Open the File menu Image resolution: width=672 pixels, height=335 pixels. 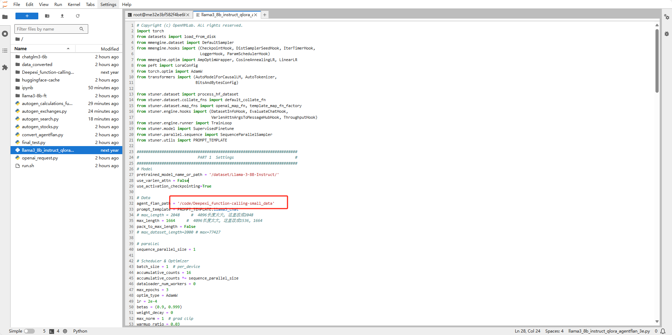click(x=17, y=4)
